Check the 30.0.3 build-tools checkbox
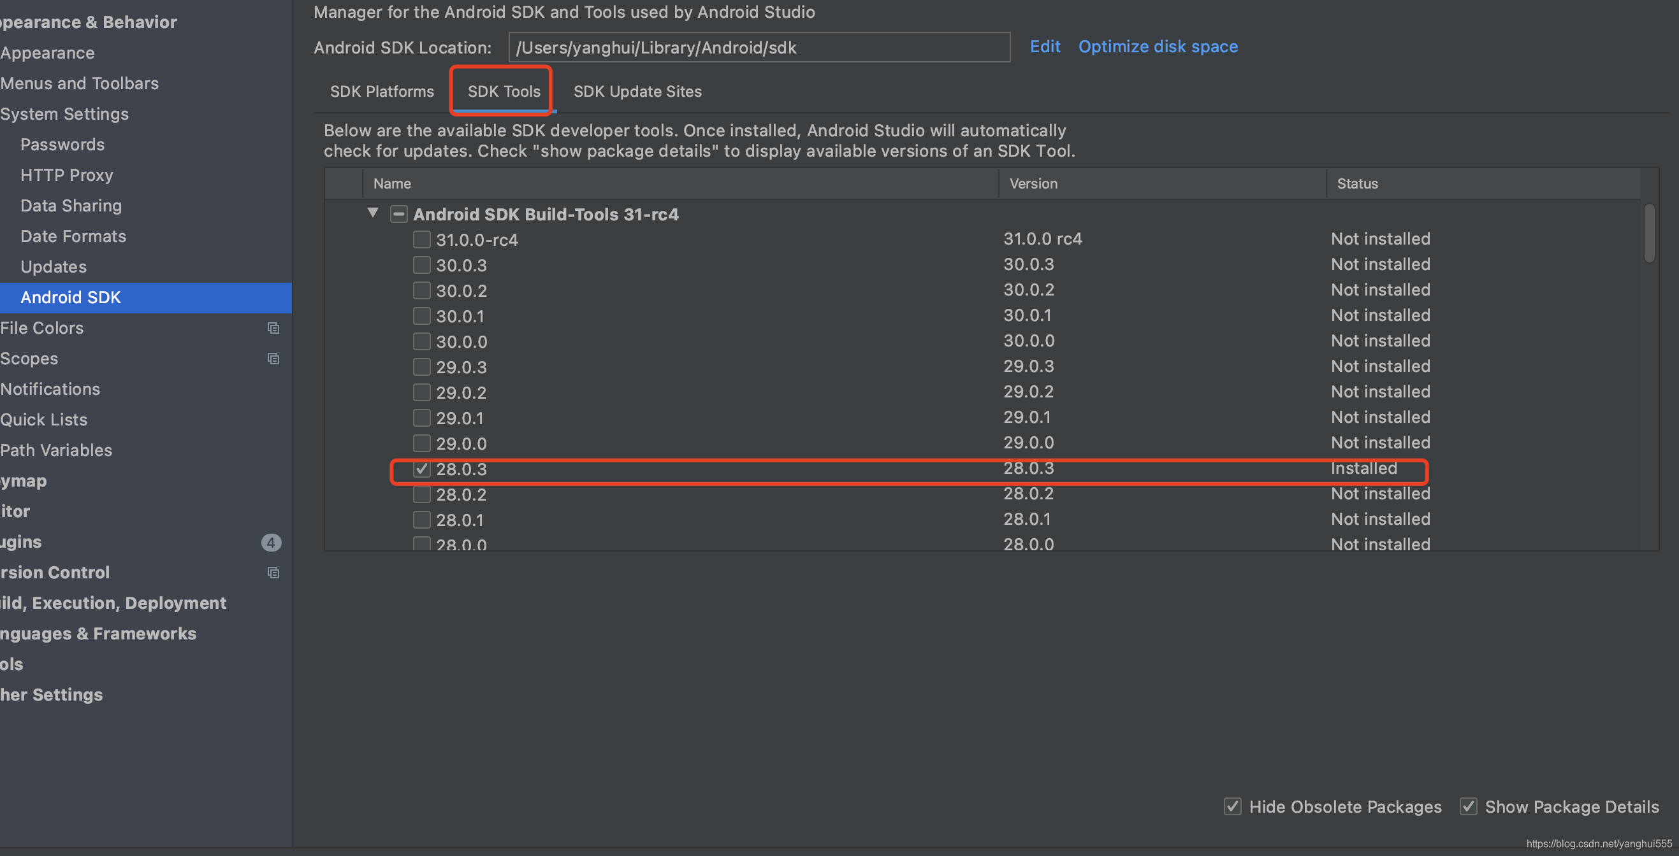Screen dimensions: 1679x856 click(x=422, y=265)
